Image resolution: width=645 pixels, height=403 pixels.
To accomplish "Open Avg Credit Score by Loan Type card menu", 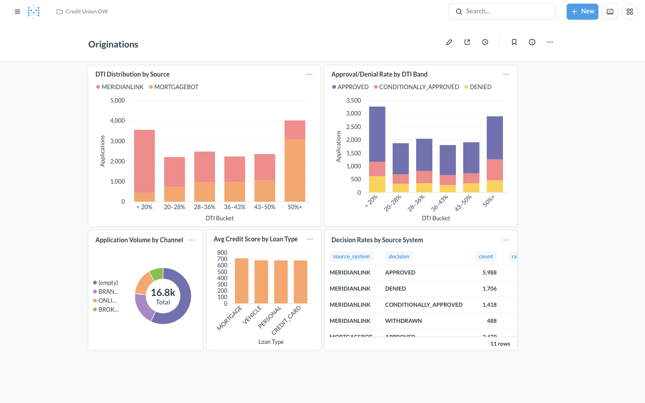I will pyautogui.click(x=310, y=239).
